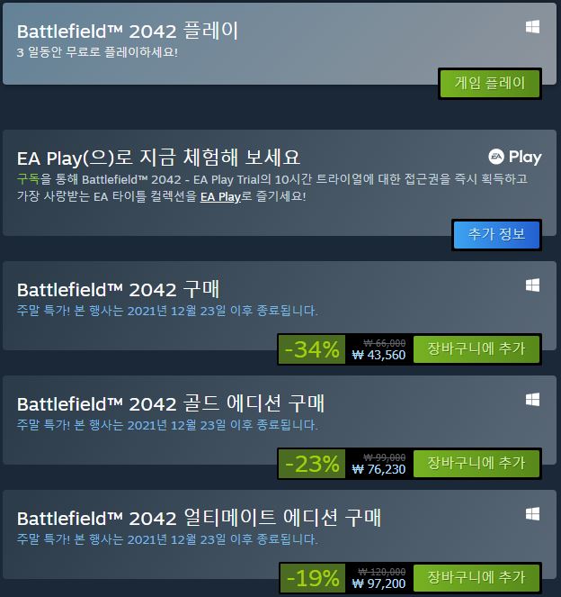The height and width of the screenshot is (597, 561).
Task: Open 추가 정보 for EA Play
Action: click(496, 234)
